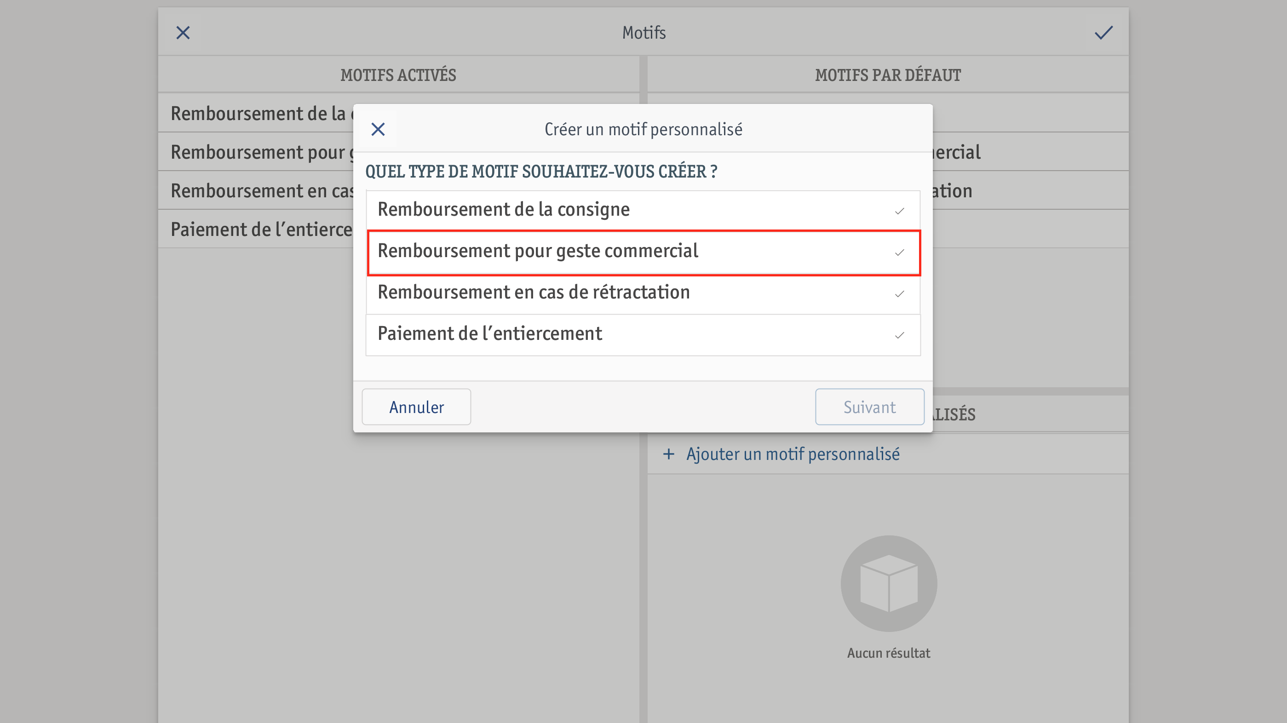Select Remboursement en cas de rétractation option
Viewport: 1287px width, 723px height.
[643, 294]
